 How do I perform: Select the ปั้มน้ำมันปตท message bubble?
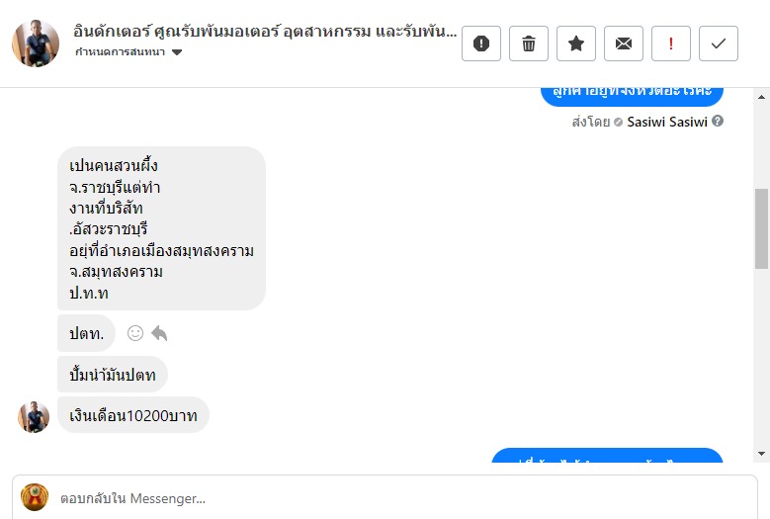(x=113, y=375)
